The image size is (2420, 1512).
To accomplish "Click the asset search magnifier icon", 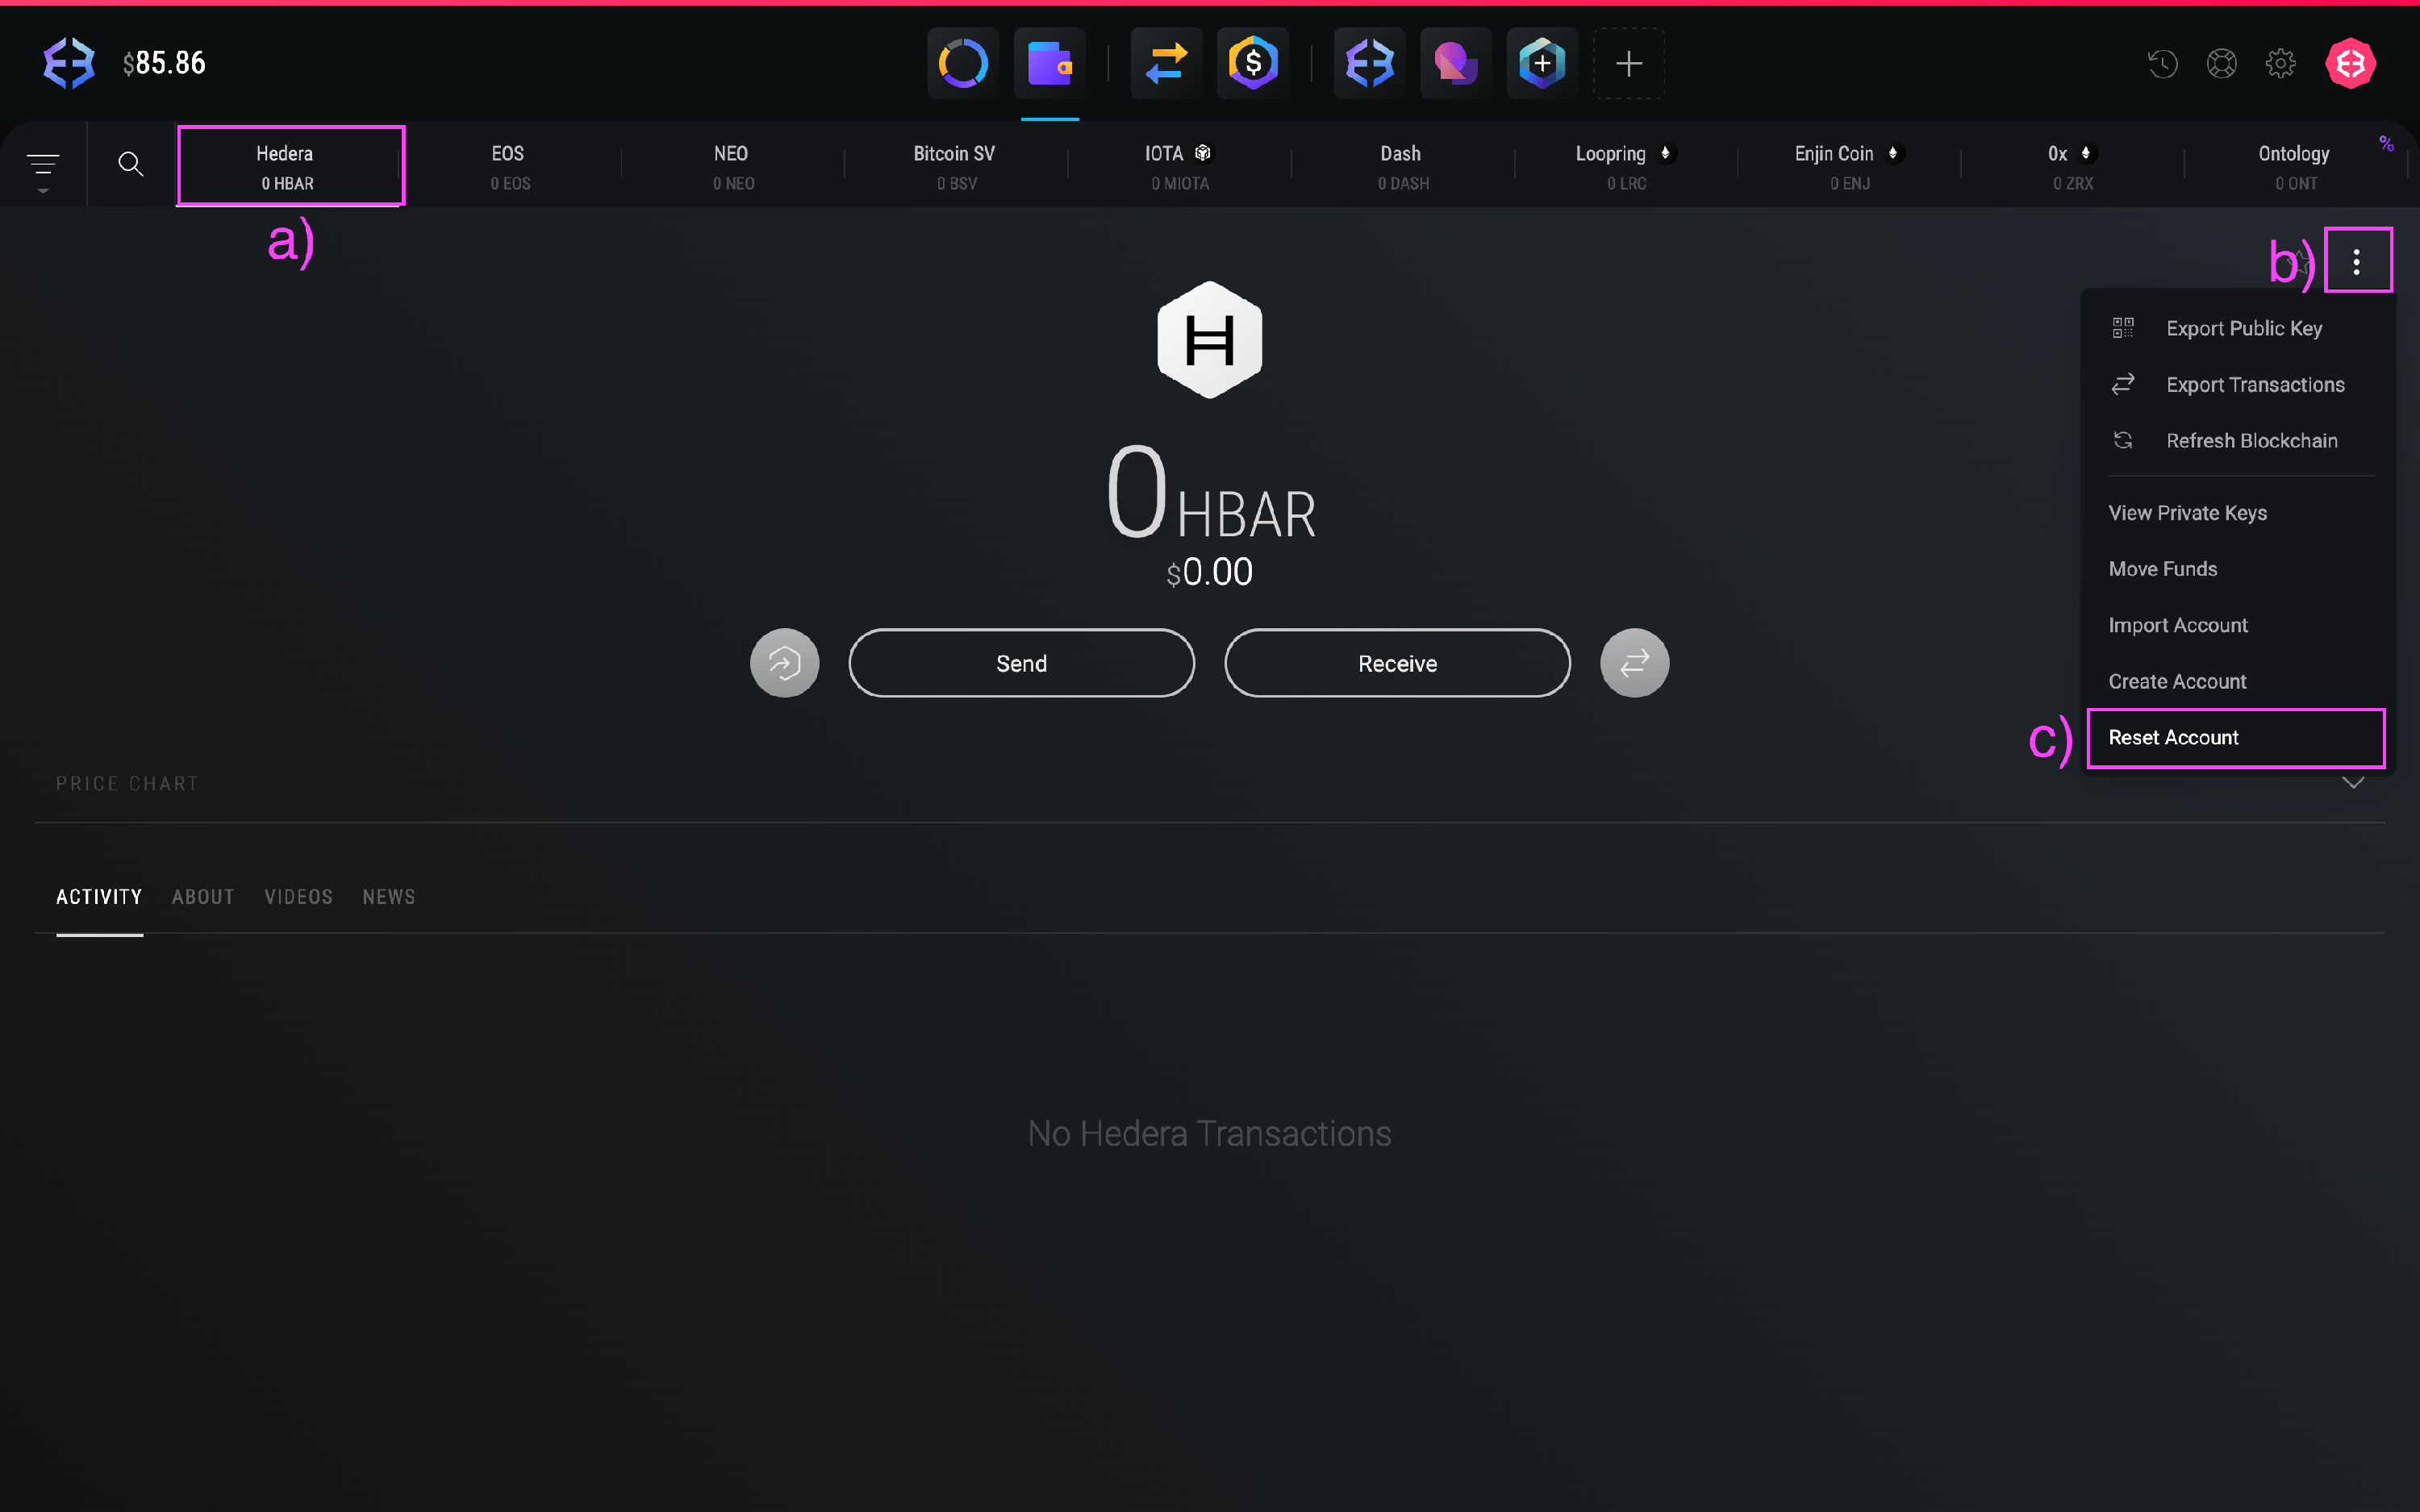I will coord(130,164).
